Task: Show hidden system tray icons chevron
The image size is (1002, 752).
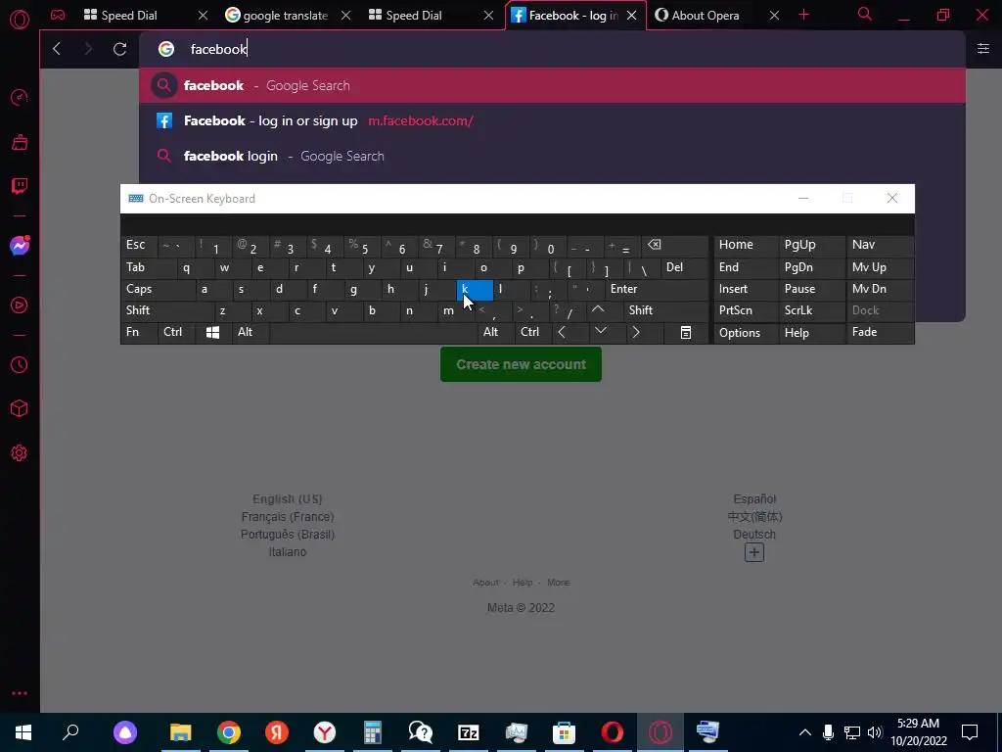Action: coord(804,732)
